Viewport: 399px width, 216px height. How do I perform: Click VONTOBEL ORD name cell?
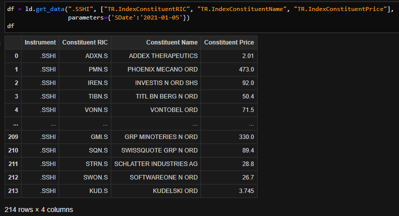156,110
